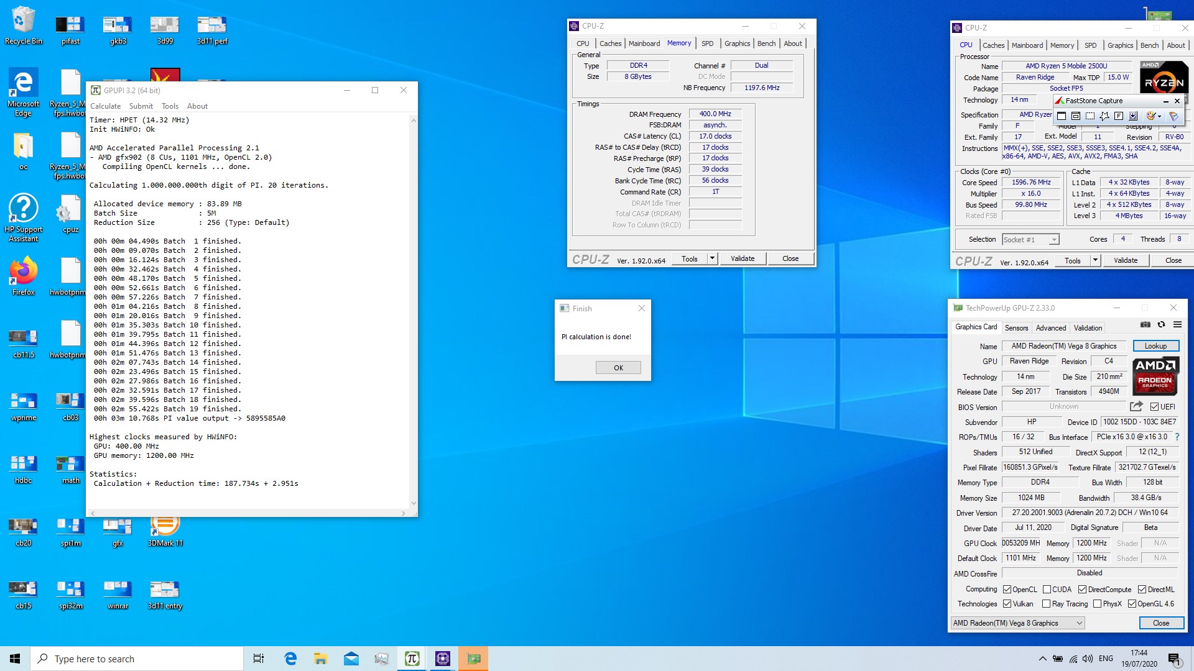Click the GPU-Z screenshot camera icon
1194x671 pixels.
pos(1145,324)
